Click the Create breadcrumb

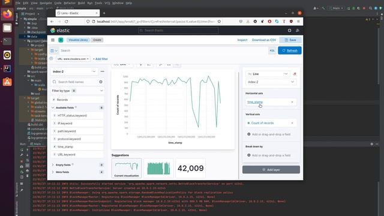point(97,40)
